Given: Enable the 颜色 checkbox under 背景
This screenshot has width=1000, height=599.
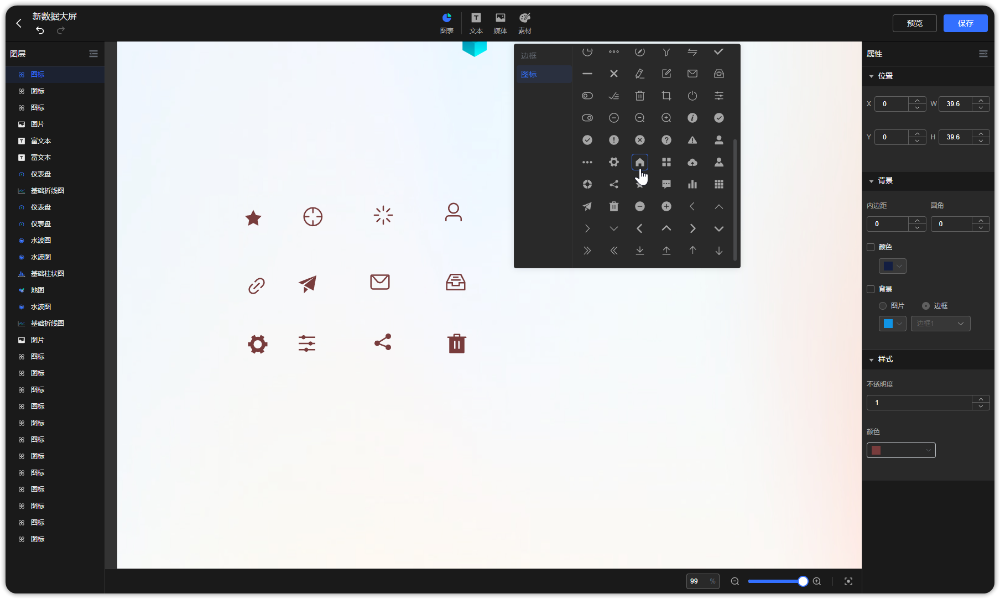Looking at the screenshot, I should (871, 247).
